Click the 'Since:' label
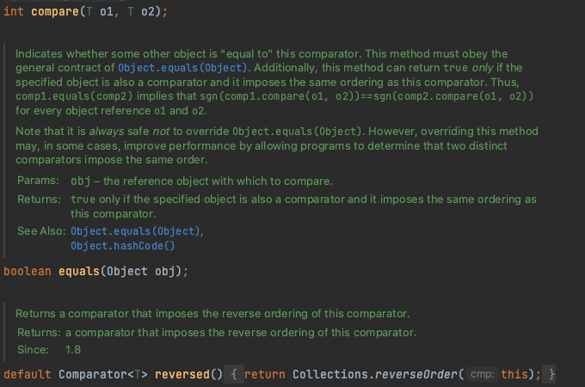Image resolution: width=585 pixels, height=387 pixels. (33, 350)
